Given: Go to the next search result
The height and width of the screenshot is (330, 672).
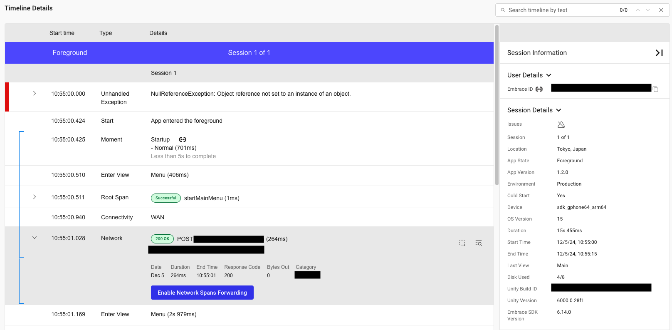Looking at the screenshot, I should click(x=648, y=10).
